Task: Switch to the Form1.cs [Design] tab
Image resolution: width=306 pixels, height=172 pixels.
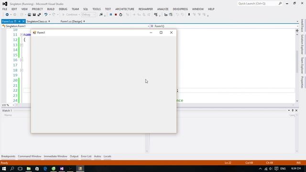Action: (x=71, y=21)
